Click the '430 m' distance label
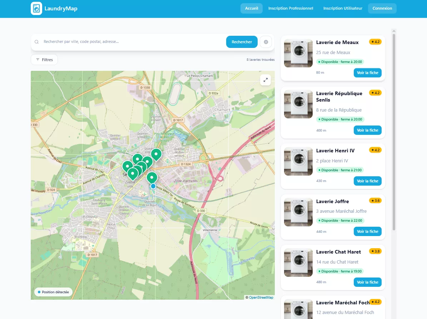Screen dimensions: 427x319 pyautogui.click(x=321, y=181)
